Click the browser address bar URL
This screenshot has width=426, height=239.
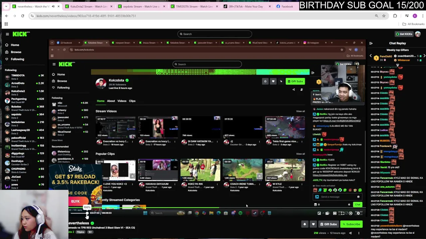[86, 16]
